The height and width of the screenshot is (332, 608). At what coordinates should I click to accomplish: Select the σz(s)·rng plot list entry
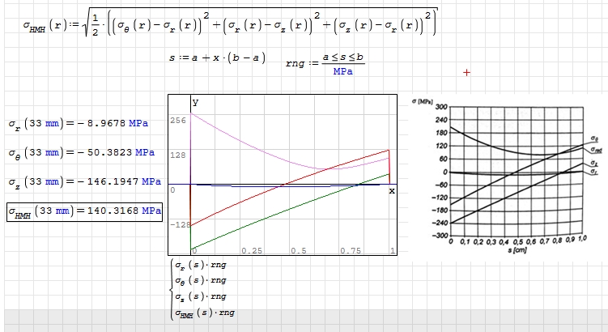point(204,296)
